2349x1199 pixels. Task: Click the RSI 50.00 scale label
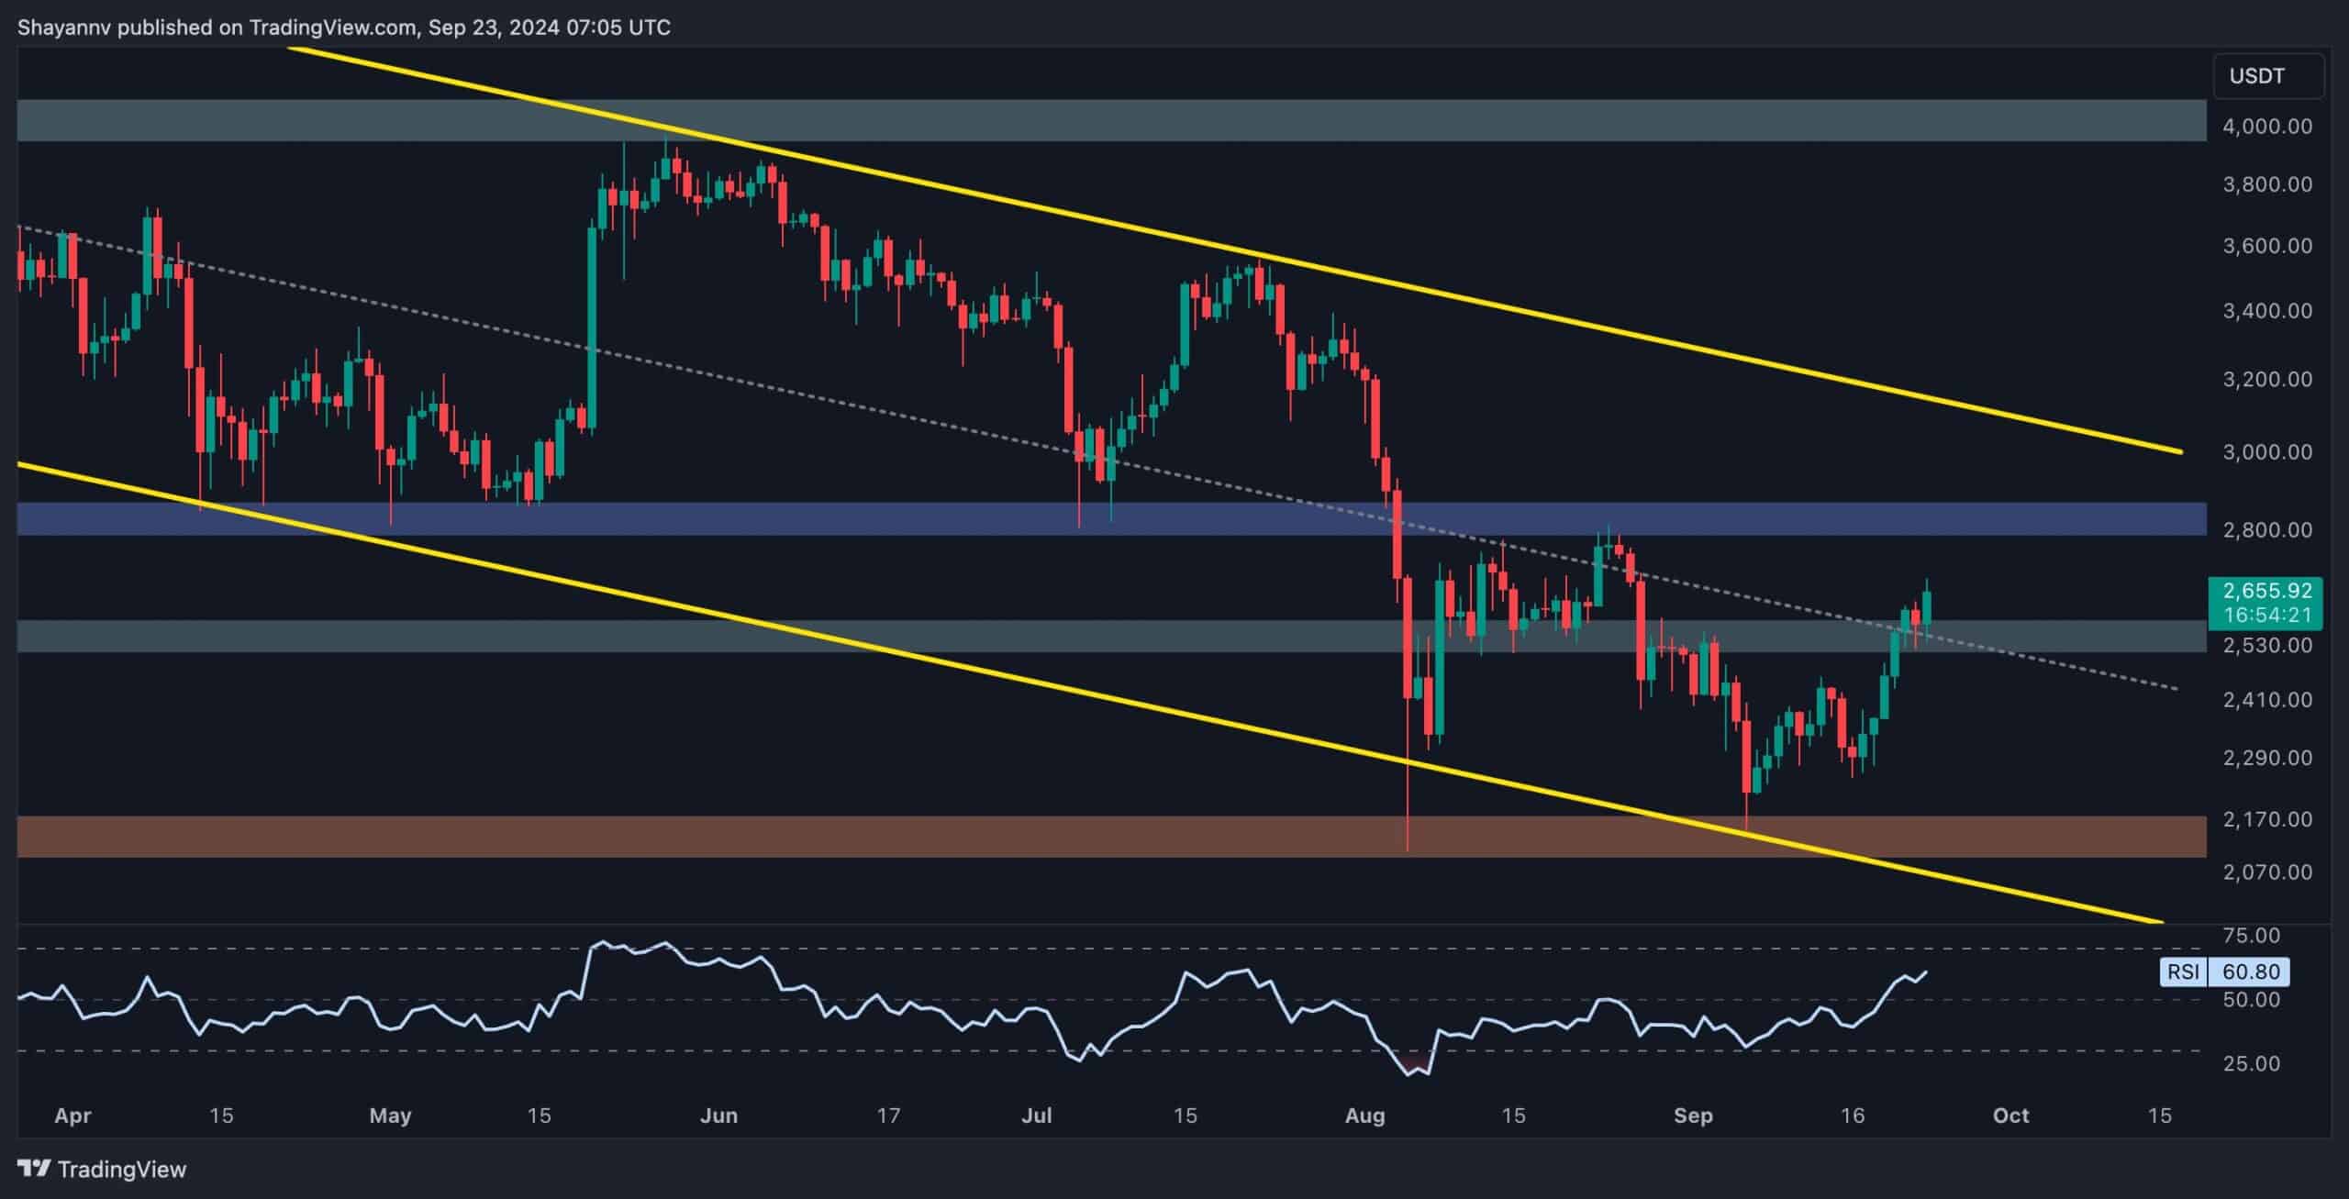click(2253, 1000)
